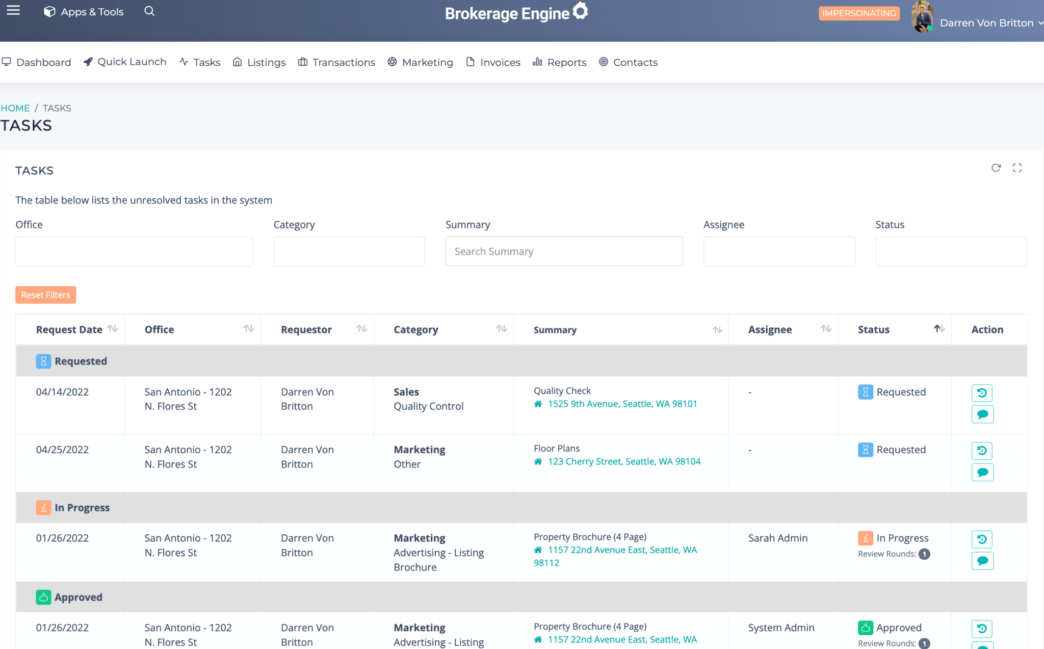
Task: Open the Darren Von Britton profile dropdown
Action: (988, 22)
